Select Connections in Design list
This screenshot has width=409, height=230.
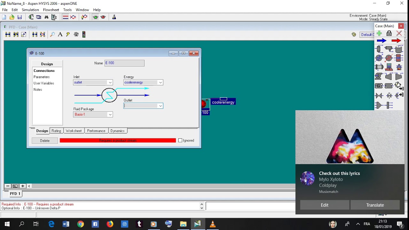coord(44,71)
